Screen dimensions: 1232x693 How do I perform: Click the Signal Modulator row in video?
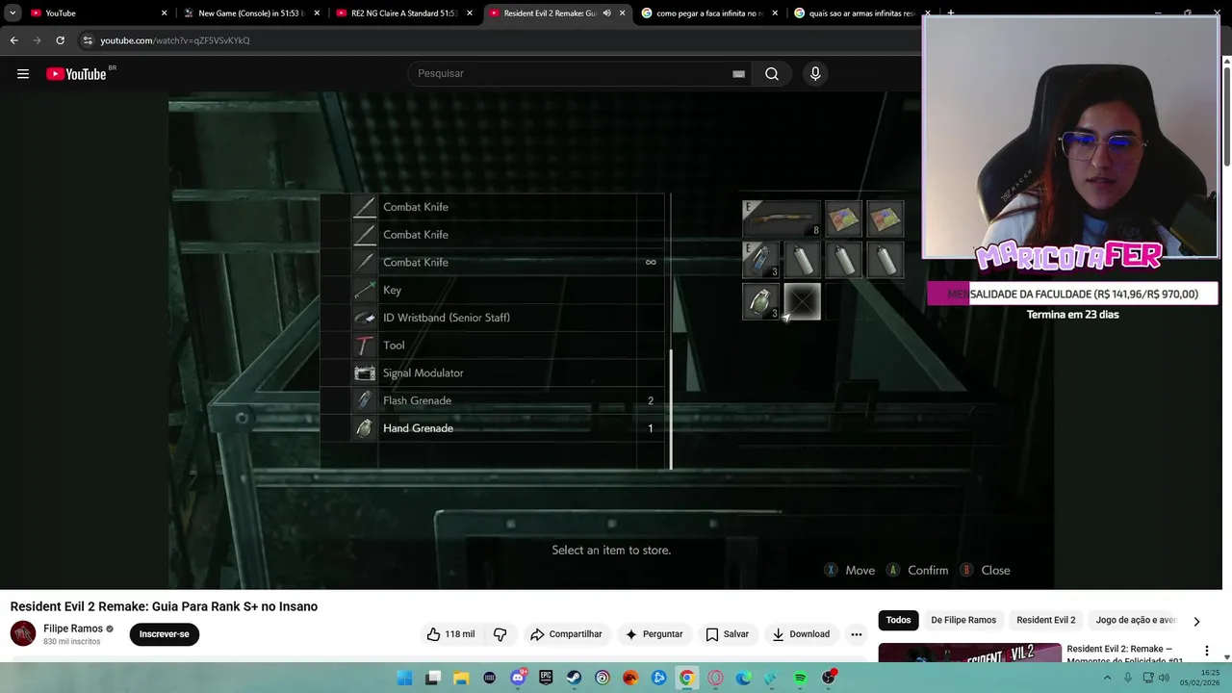[493, 372]
